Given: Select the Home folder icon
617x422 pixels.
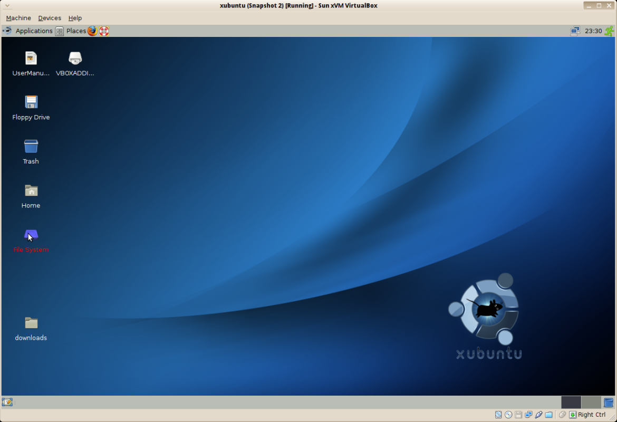Looking at the screenshot, I should pos(31,196).
